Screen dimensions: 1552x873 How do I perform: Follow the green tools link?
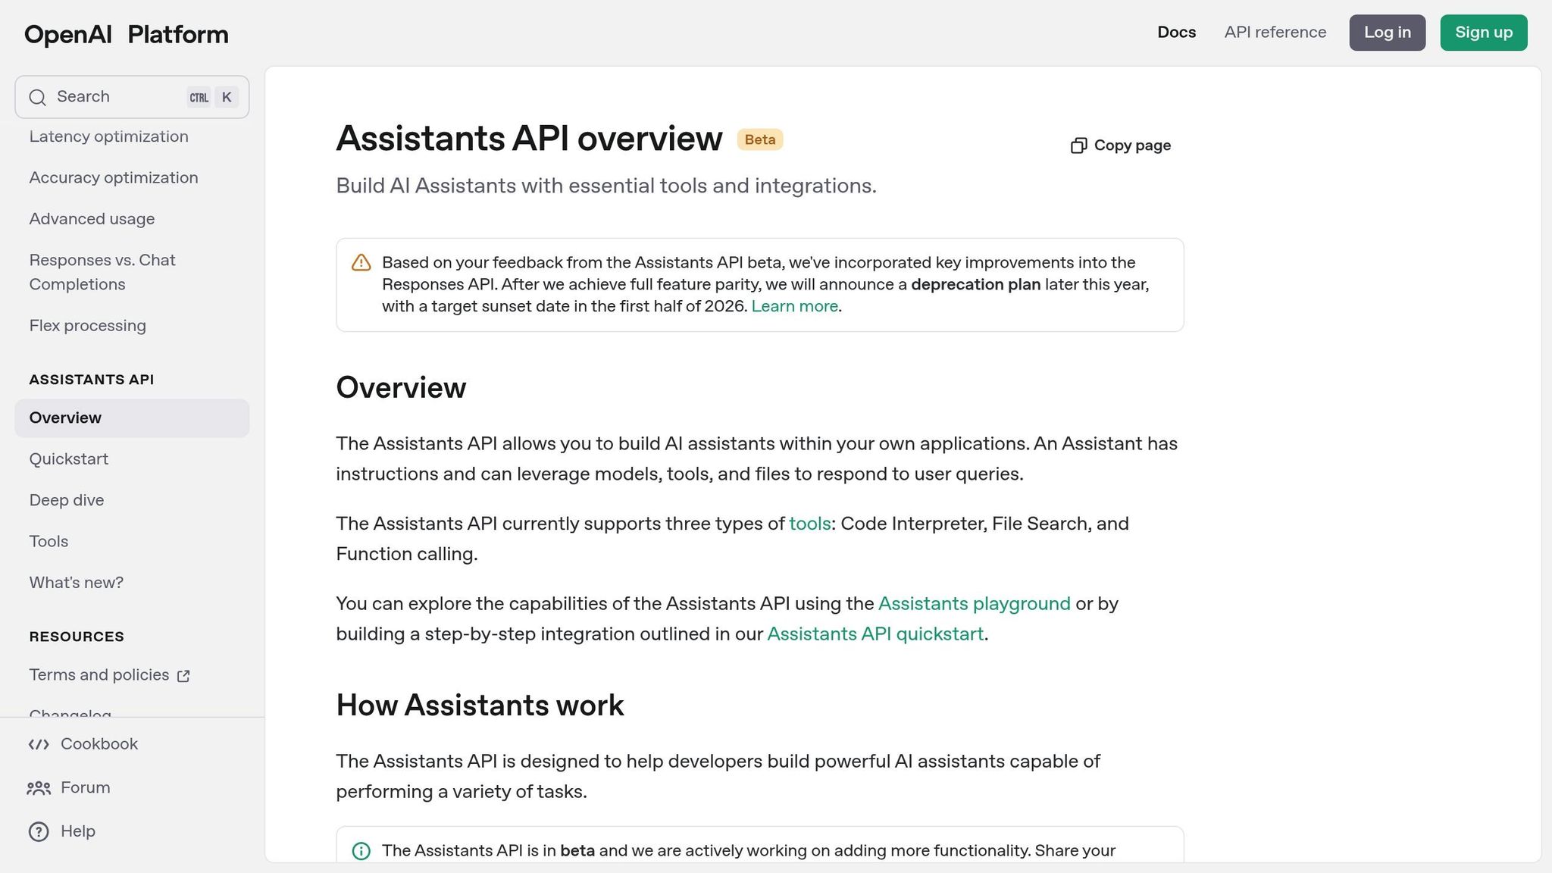point(810,524)
